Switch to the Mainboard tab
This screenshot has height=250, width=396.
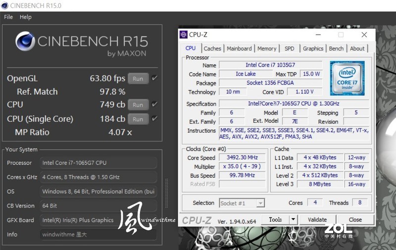(x=239, y=49)
